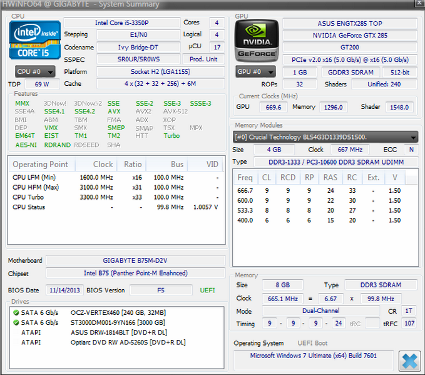Click the AES-NI feature label
The width and height of the screenshot is (425, 375).
click(x=26, y=145)
